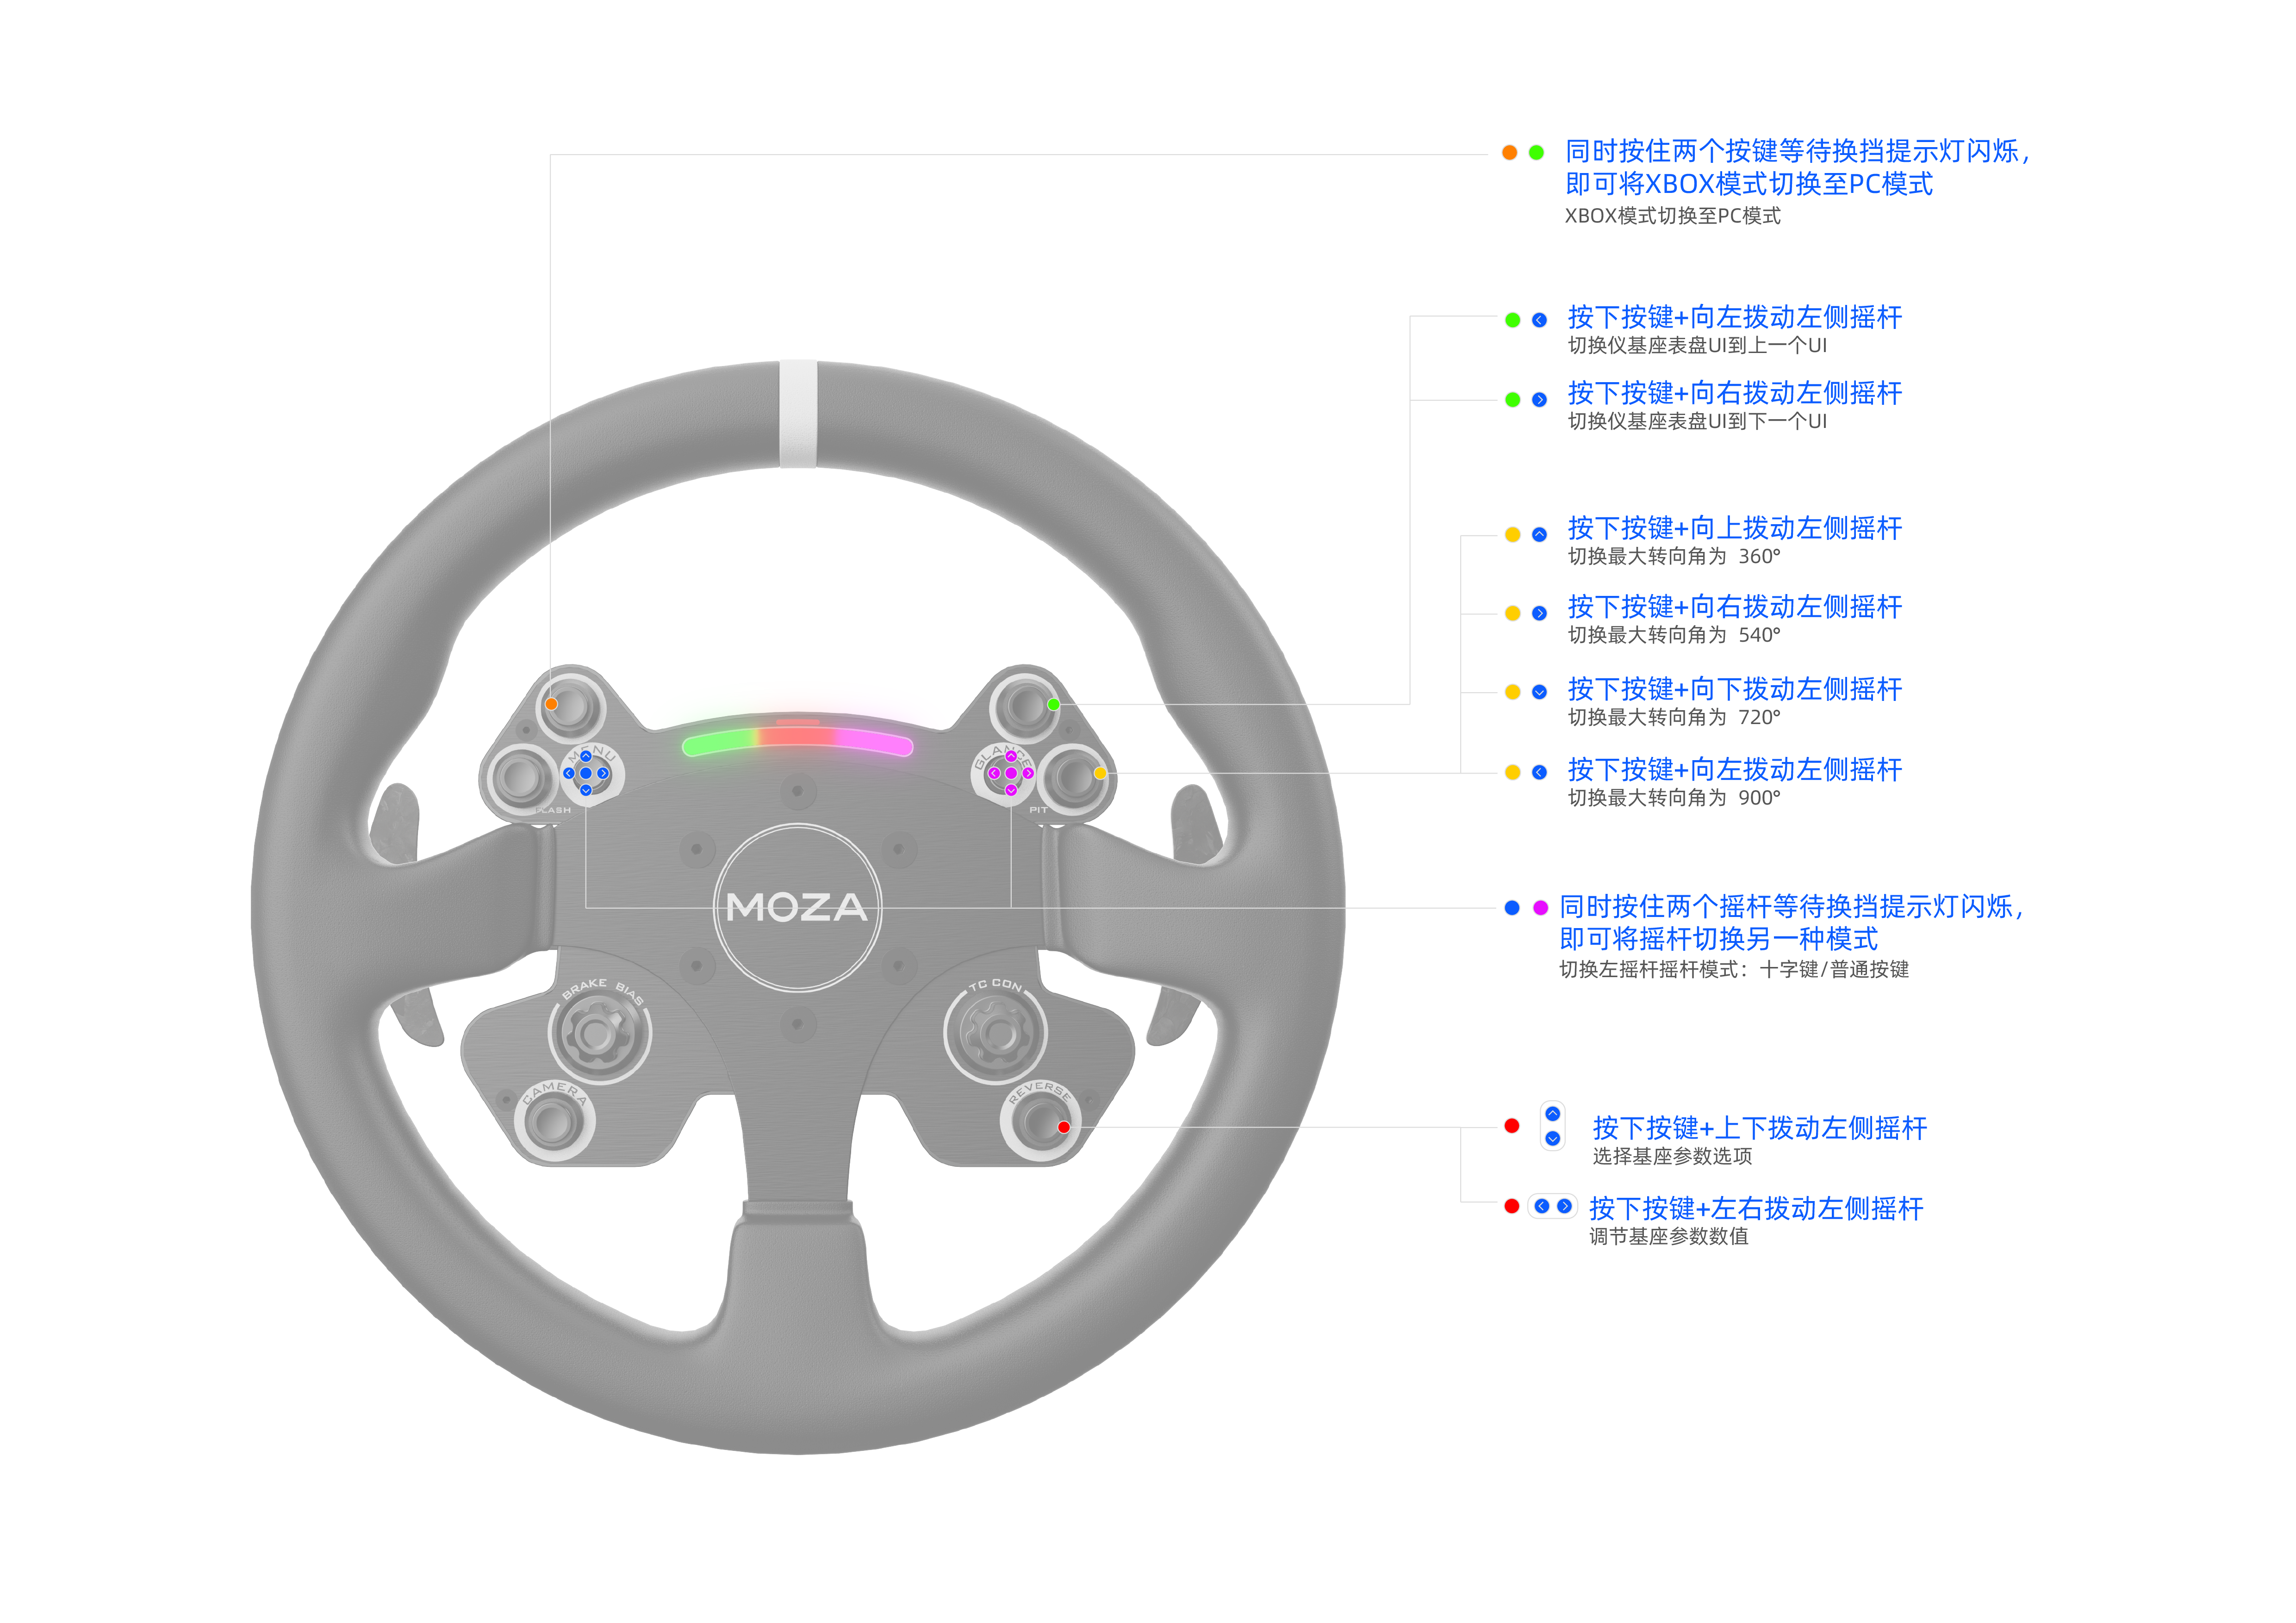Image resolution: width=2296 pixels, height=1623 pixels.
Task: Click the magenta up arrow on the right joystick
Action: (x=1011, y=756)
